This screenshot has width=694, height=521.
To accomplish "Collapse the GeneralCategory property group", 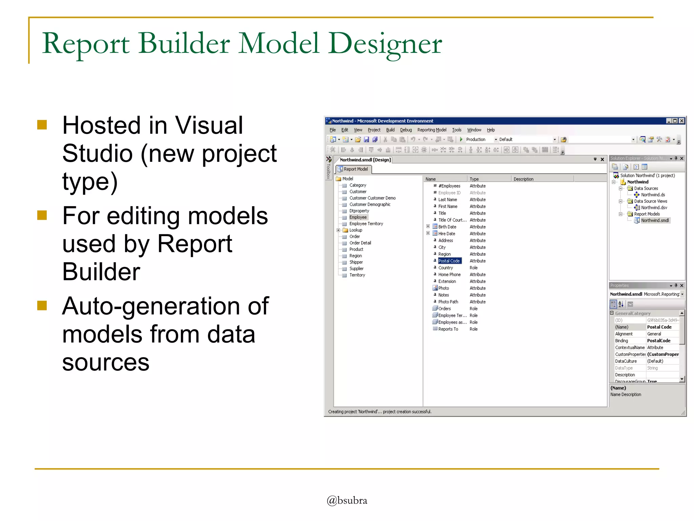I will [612, 313].
